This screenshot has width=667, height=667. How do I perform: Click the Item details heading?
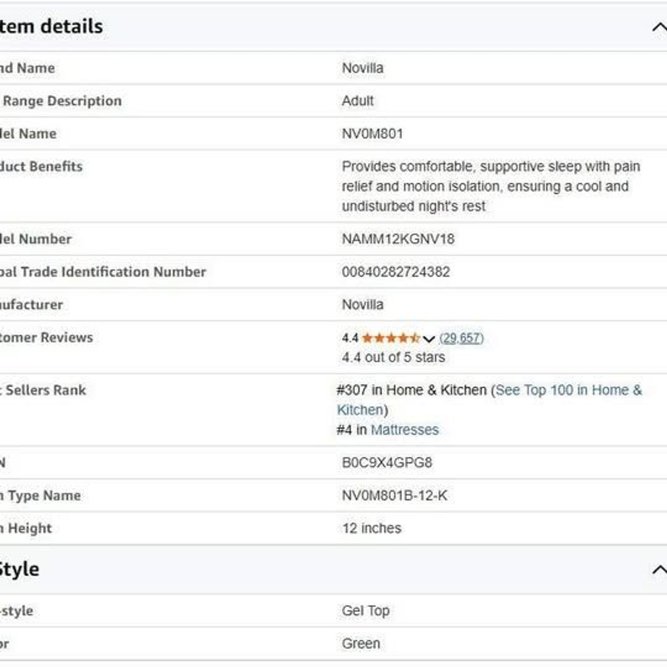[x=51, y=27]
